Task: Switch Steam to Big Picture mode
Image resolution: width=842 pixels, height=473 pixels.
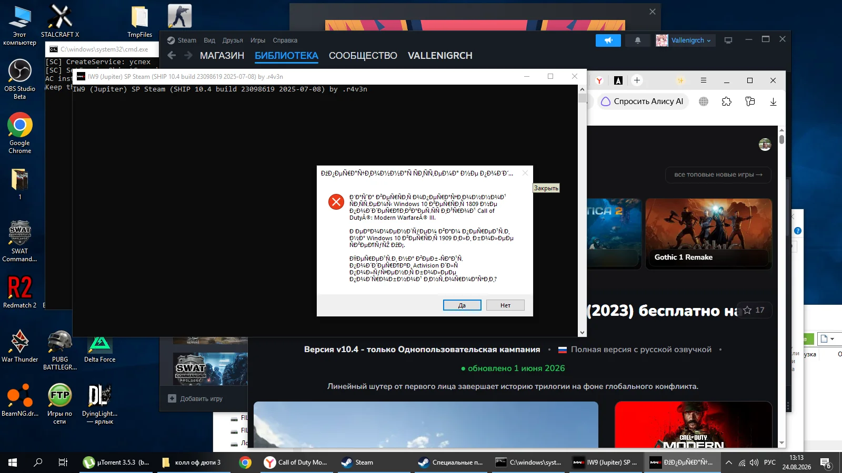Action: click(728, 40)
